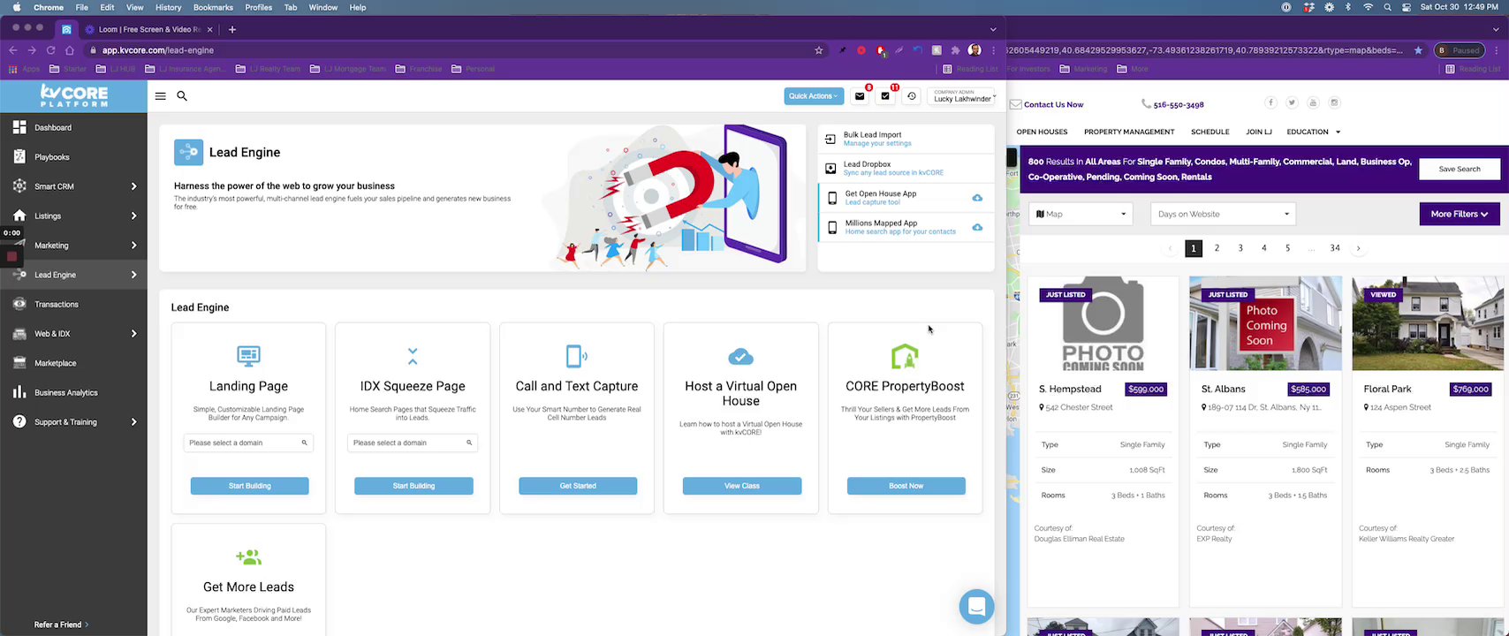Open the Chrome Bookmarks menu
This screenshot has width=1509, height=636.
(x=213, y=7)
